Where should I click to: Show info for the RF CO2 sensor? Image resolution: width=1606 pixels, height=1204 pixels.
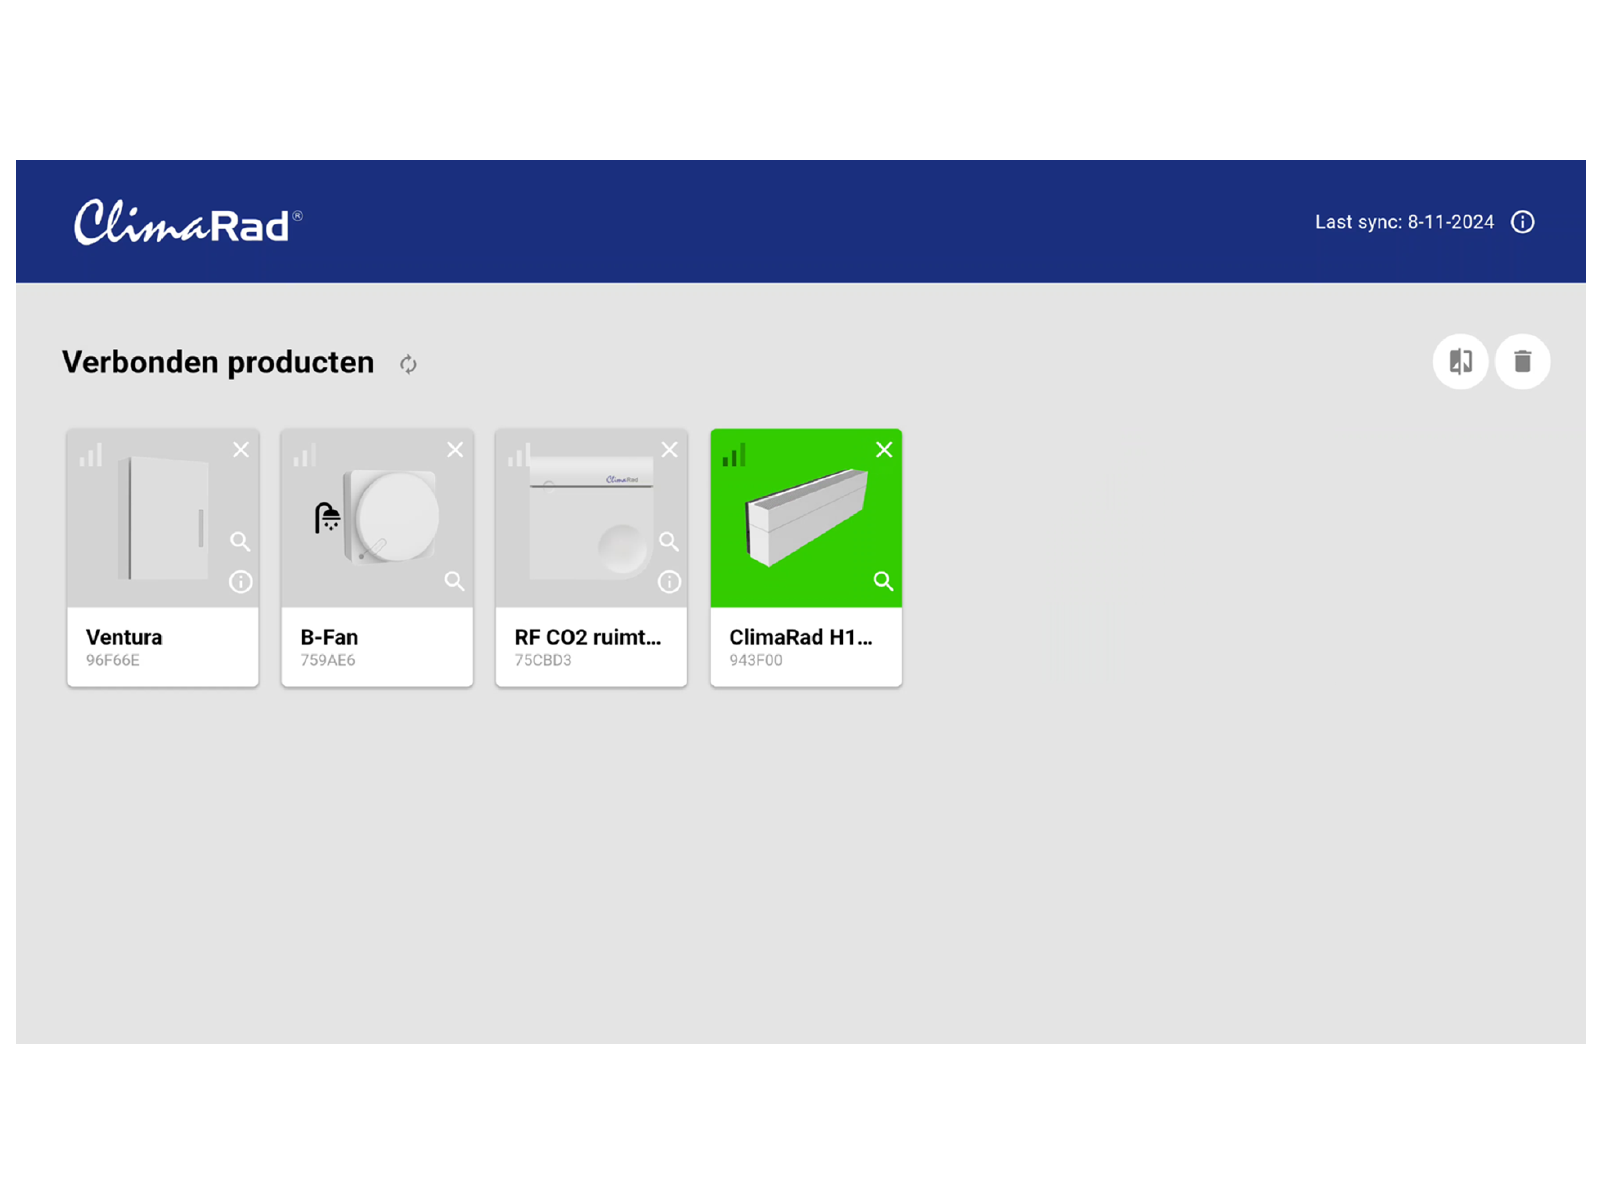point(669,581)
